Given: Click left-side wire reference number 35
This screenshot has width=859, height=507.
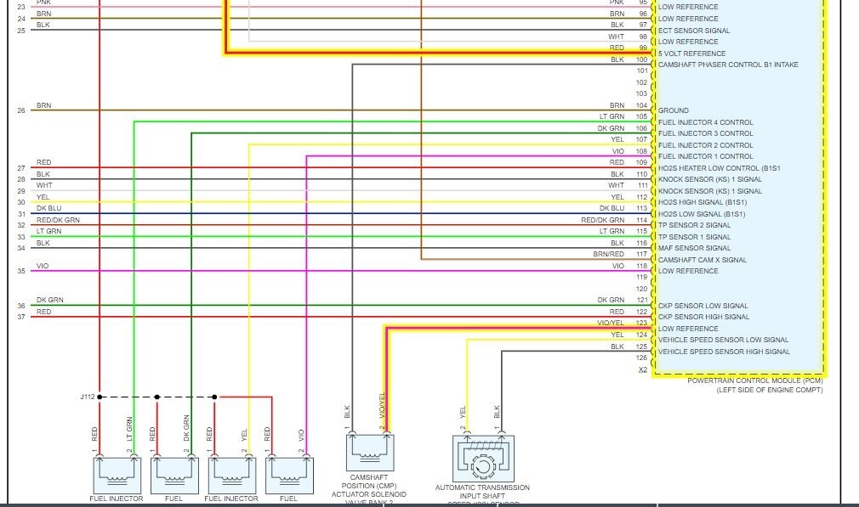Looking at the screenshot, I should (x=21, y=271).
